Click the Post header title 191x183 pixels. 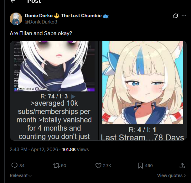[x=34, y=1]
